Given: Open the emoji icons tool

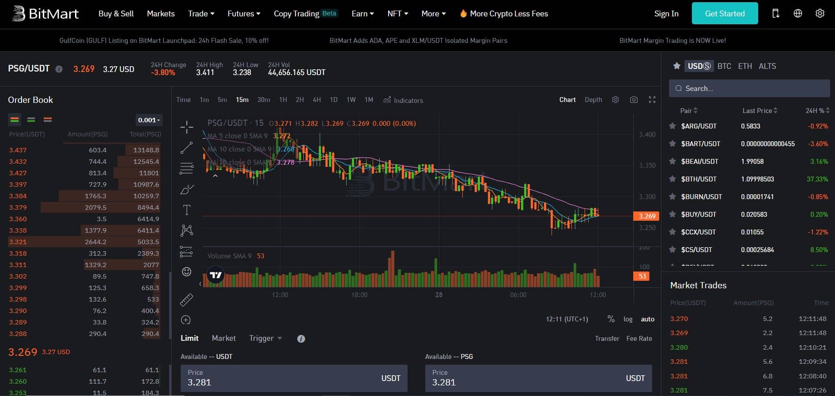Looking at the screenshot, I should click(187, 272).
